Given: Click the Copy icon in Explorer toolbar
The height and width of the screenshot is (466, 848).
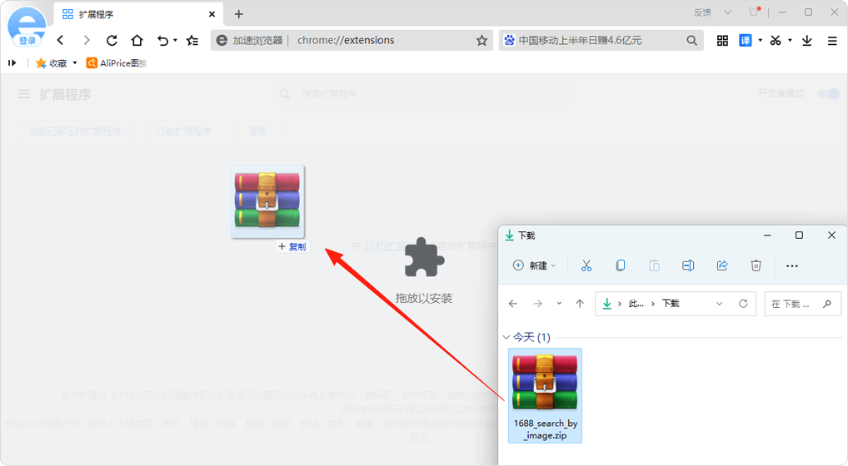Looking at the screenshot, I should [620, 265].
